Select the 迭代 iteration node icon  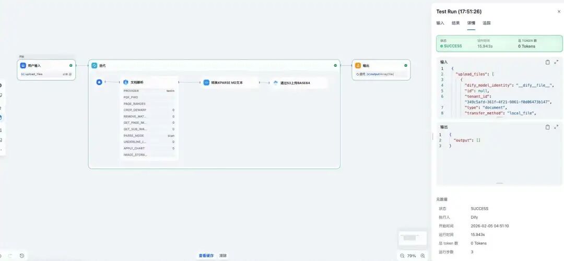pyautogui.click(x=95, y=66)
